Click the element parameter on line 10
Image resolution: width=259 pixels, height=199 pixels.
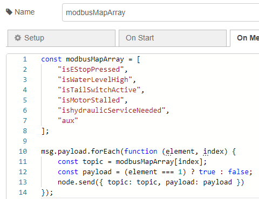[x=180, y=152]
